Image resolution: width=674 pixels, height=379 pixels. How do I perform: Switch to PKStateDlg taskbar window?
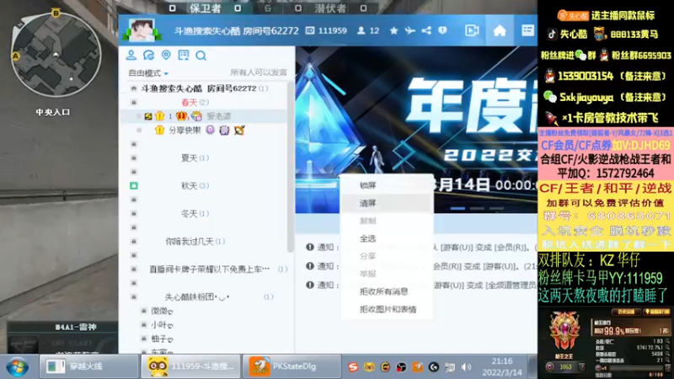point(292,366)
